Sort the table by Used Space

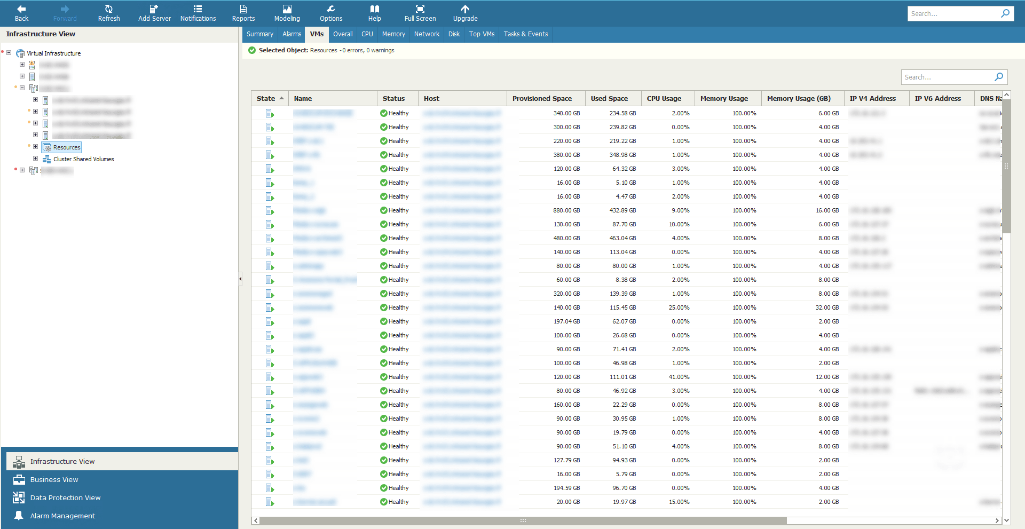click(x=613, y=98)
